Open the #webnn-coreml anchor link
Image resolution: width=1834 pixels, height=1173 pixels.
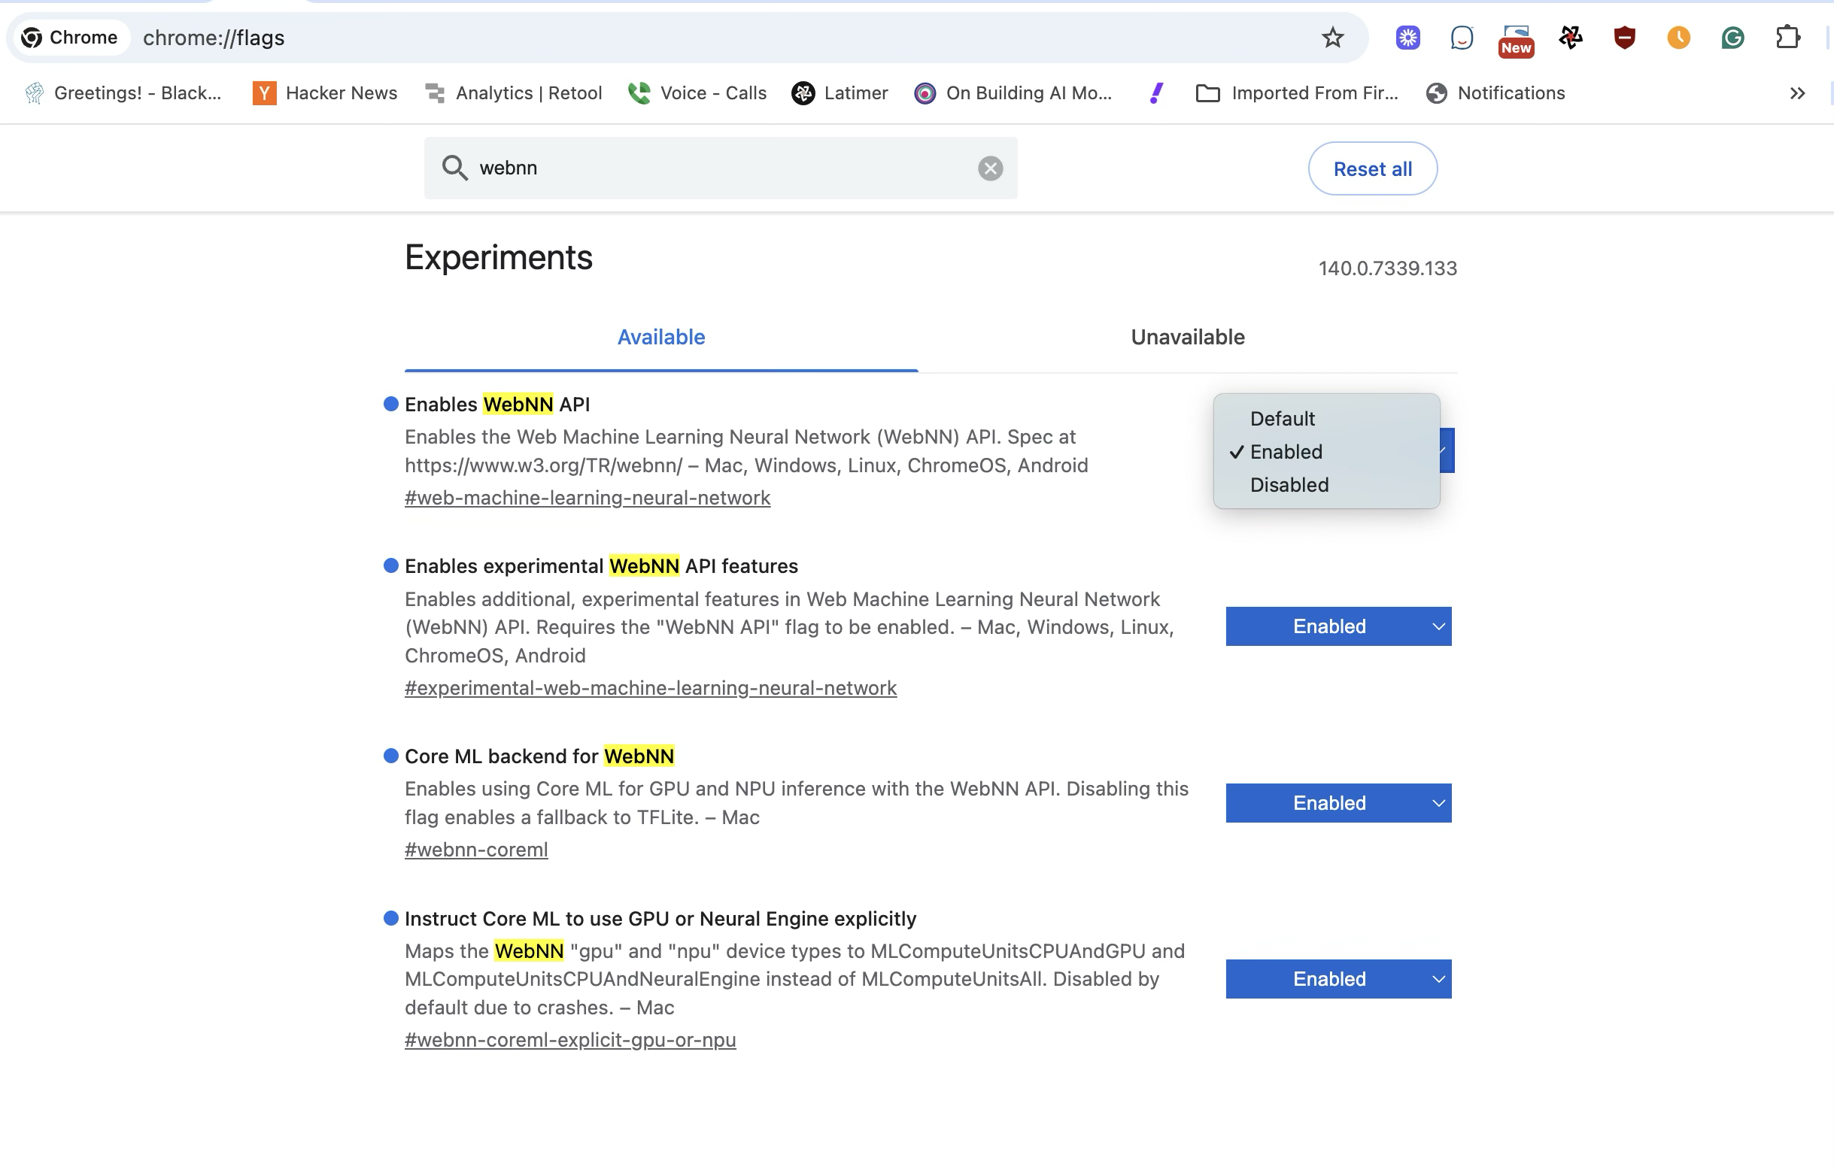[475, 849]
